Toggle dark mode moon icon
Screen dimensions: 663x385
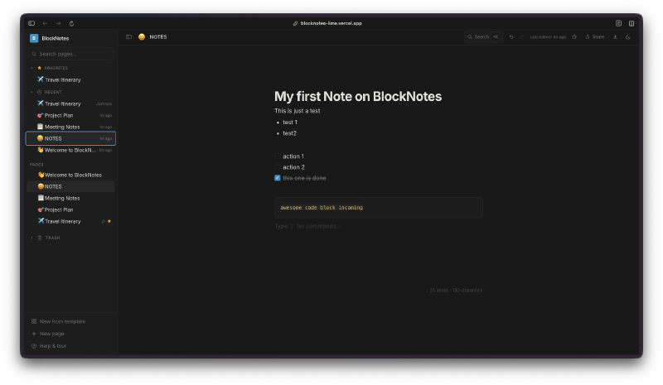click(628, 36)
